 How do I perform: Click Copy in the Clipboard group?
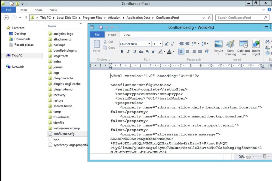pos(109,48)
